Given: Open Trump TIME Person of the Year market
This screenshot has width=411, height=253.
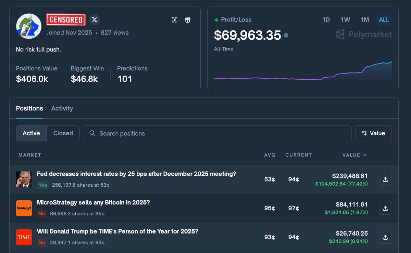Looking at the screenshot, I should (x=117, y=231).
